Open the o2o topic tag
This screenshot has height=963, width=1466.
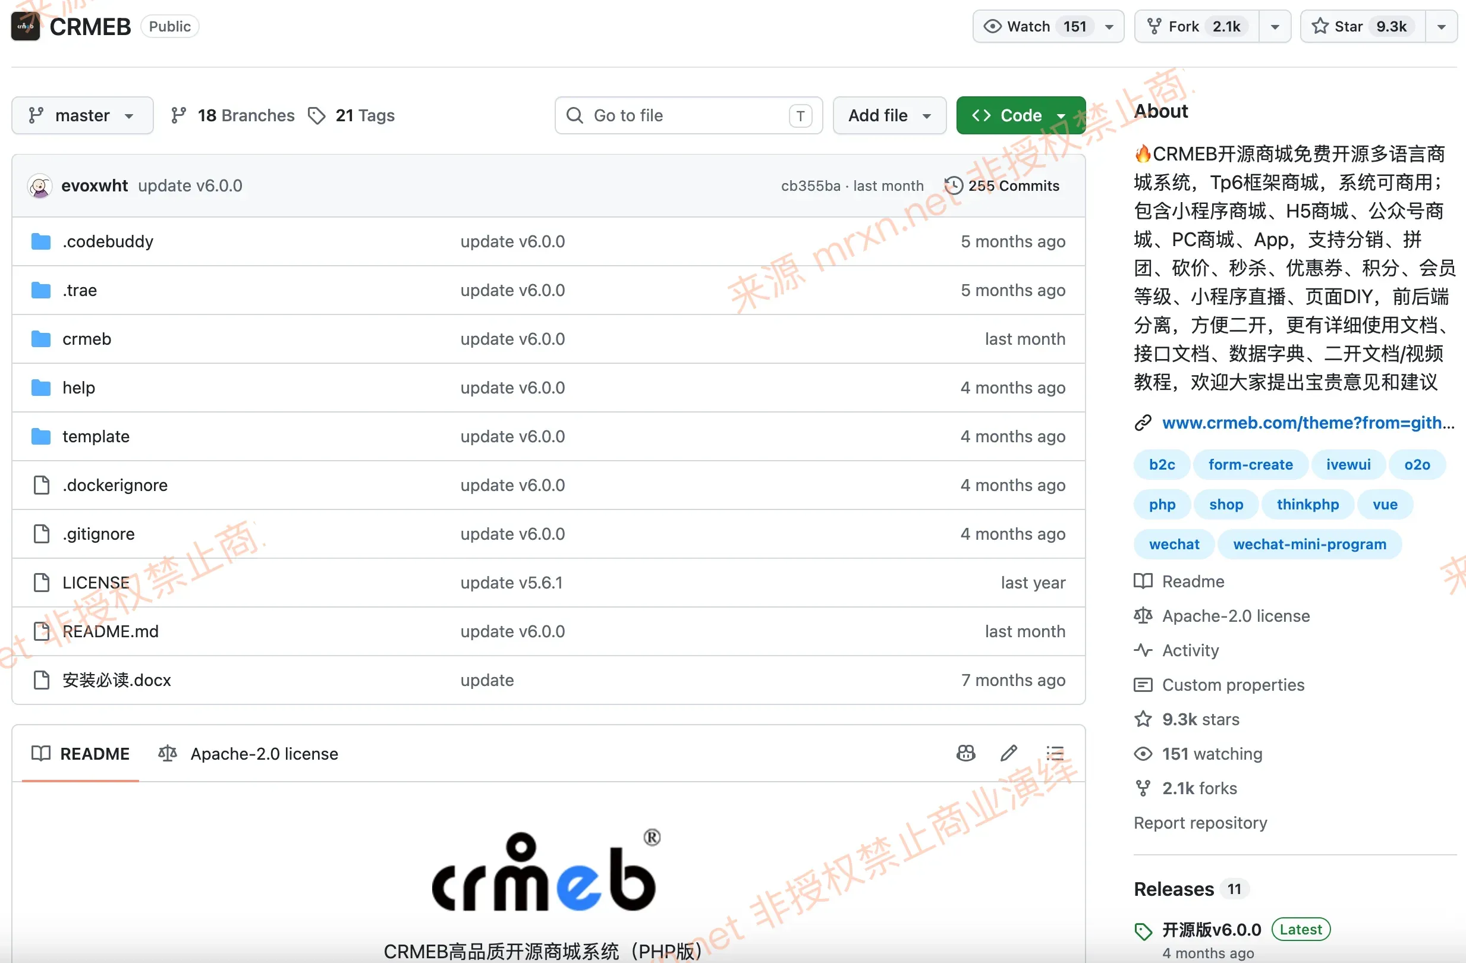tap(1417, 464)
